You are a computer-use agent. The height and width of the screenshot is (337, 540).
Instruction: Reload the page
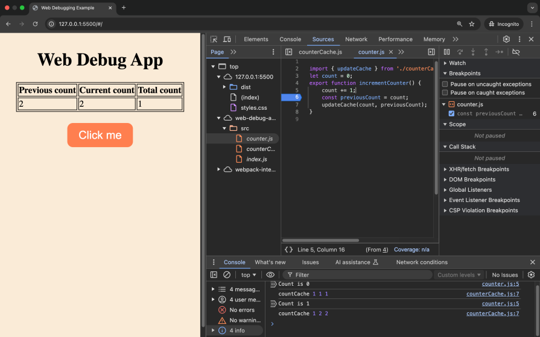tap(35, 24)
